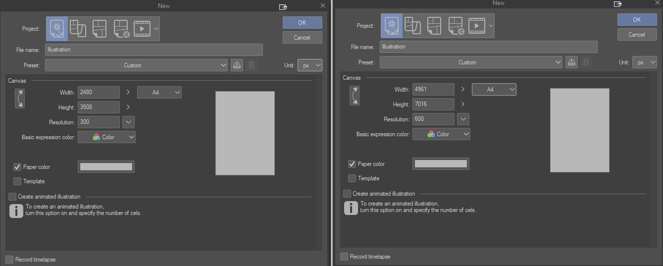Viewport: 663px width, 266px height.
Task: Delete preset trash icon in right dialog
Action: pyautogui.click(x=586, y=62)
